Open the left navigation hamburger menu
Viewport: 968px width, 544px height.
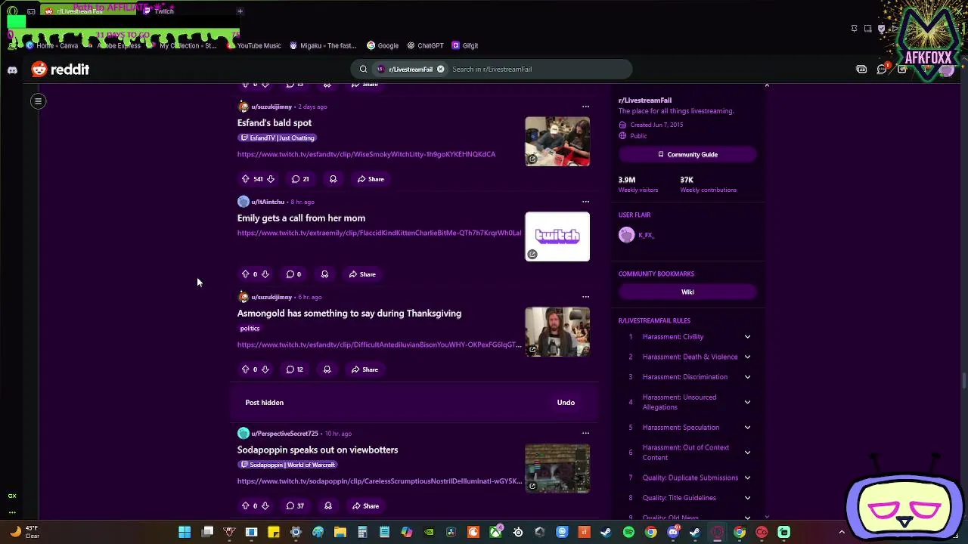coord(38,101)
